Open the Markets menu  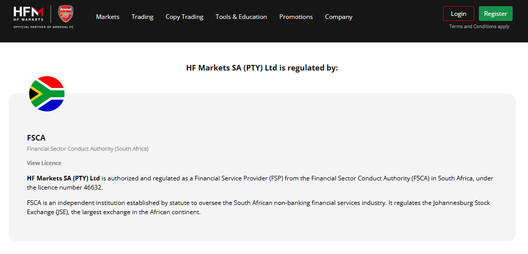(x=108, y=17)
